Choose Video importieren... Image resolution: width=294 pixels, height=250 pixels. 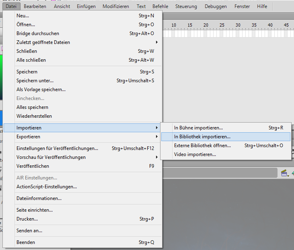[226, 154]
